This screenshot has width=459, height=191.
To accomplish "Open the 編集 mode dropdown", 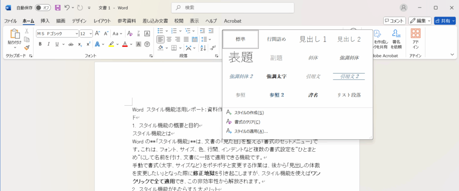I will [x=420, y=21].
